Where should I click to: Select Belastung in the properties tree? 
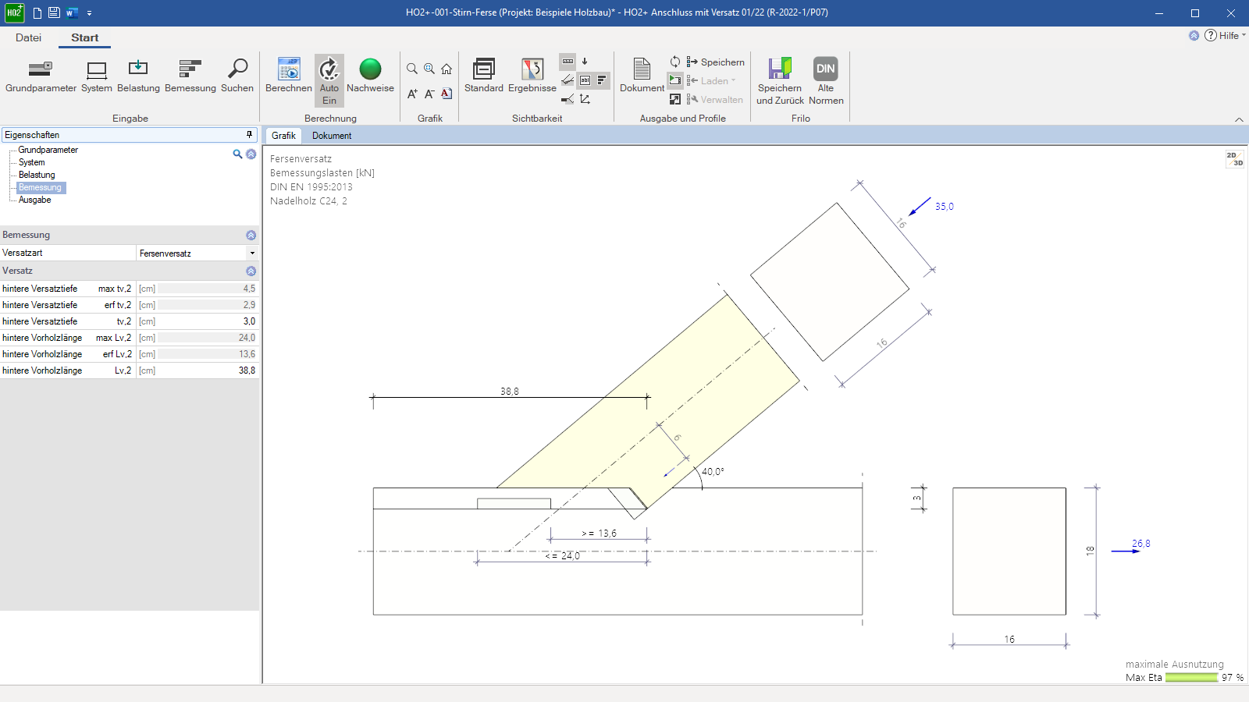coord(37,175)
